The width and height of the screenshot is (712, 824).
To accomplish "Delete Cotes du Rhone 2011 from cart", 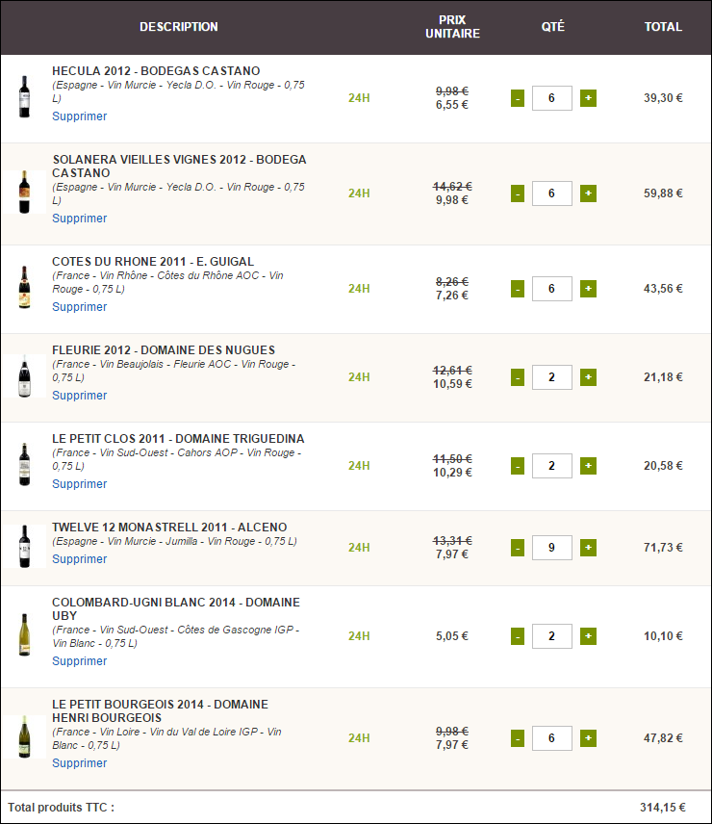I will tap(80, 307).
